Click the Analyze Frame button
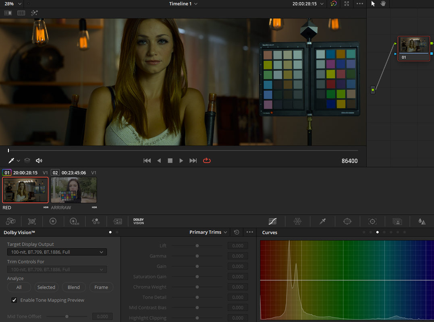Screen dimensions: 434x322 pyautogui.click(x=101, y=287)
